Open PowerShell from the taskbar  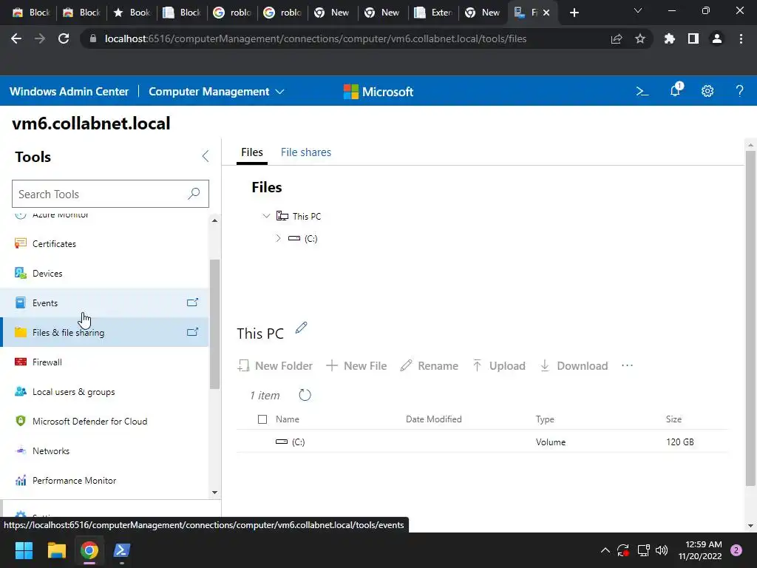[x=122, y=550]
